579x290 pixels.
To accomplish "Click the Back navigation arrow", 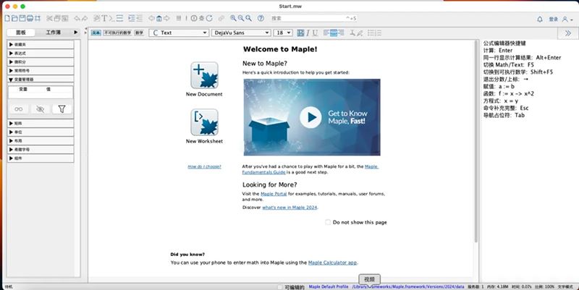I will click(x=151, y=18).
